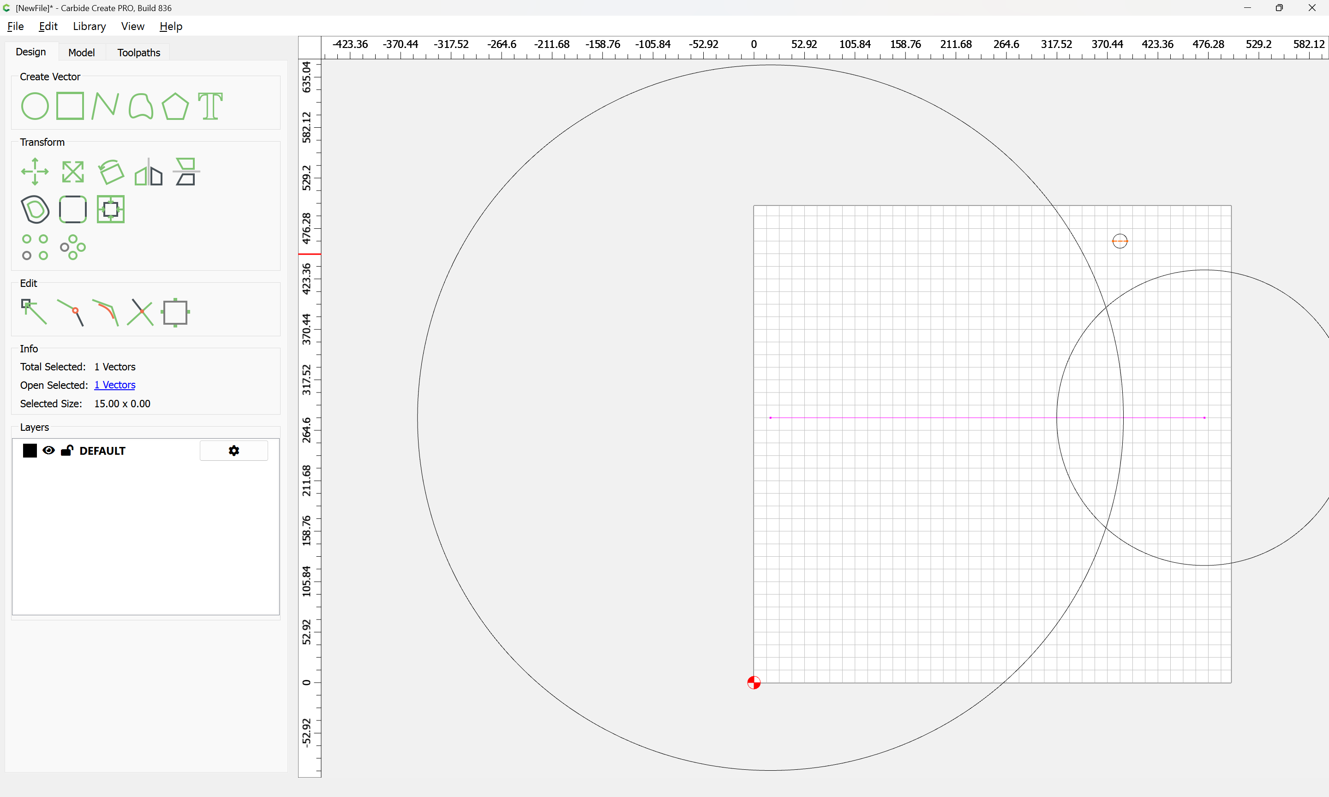Select the Node Edit tool

[34, 312]
